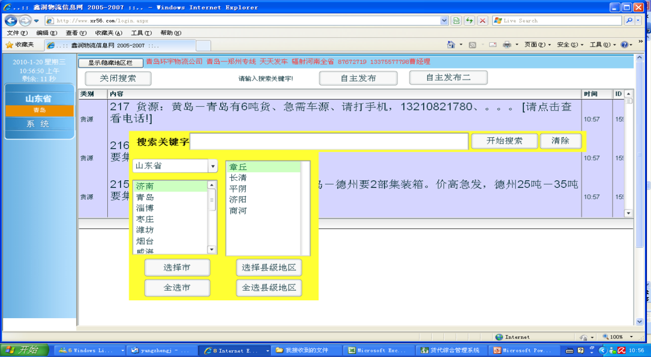The width and height of the screenshot is (651, 357).
Task: Click the Refresh page icon
Action: 469,20
